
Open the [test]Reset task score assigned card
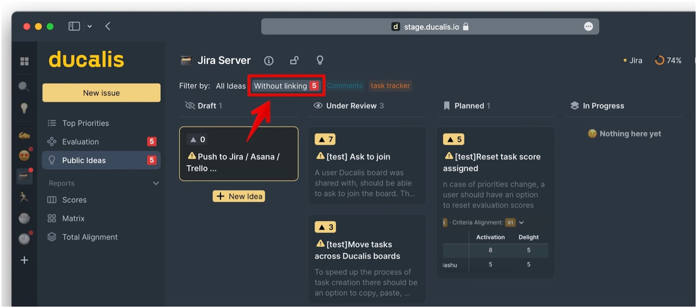pyautogui.click(x=496, y=203)
